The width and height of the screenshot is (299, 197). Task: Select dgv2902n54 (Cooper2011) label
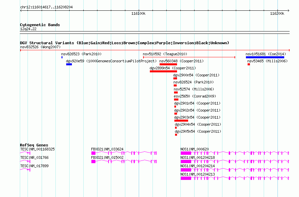point(197,110)
